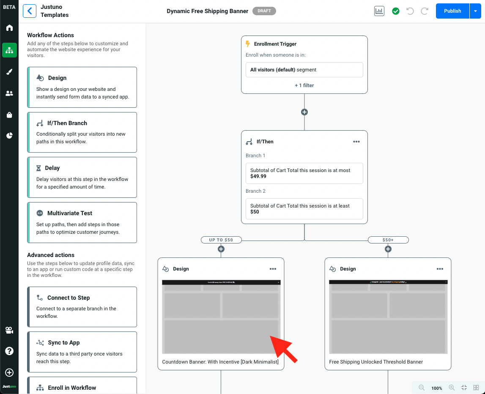
Task: Expand the Publish dropdown arrow
Action: (x=475, y=11)
